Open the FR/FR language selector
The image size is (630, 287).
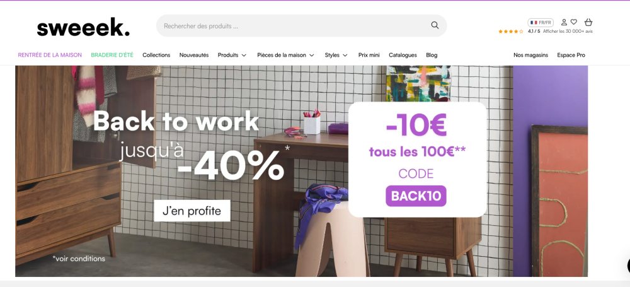(x=541, y=23)
